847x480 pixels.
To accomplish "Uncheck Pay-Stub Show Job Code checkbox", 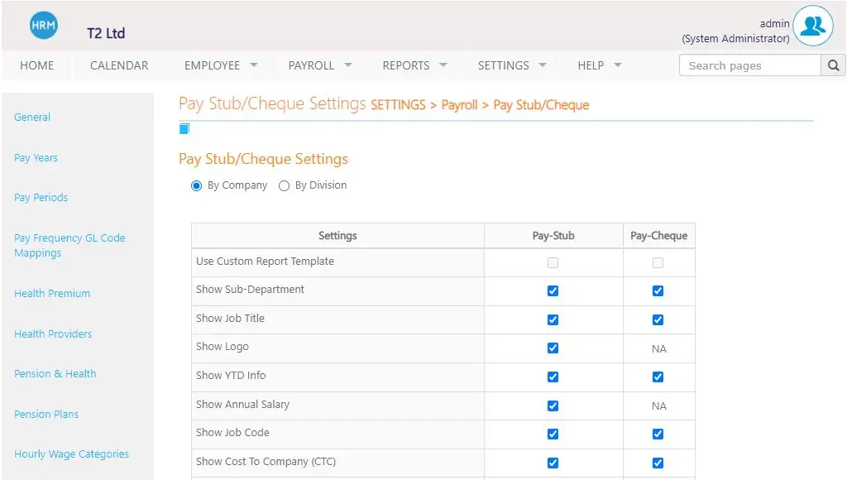I will click(553, 434).
